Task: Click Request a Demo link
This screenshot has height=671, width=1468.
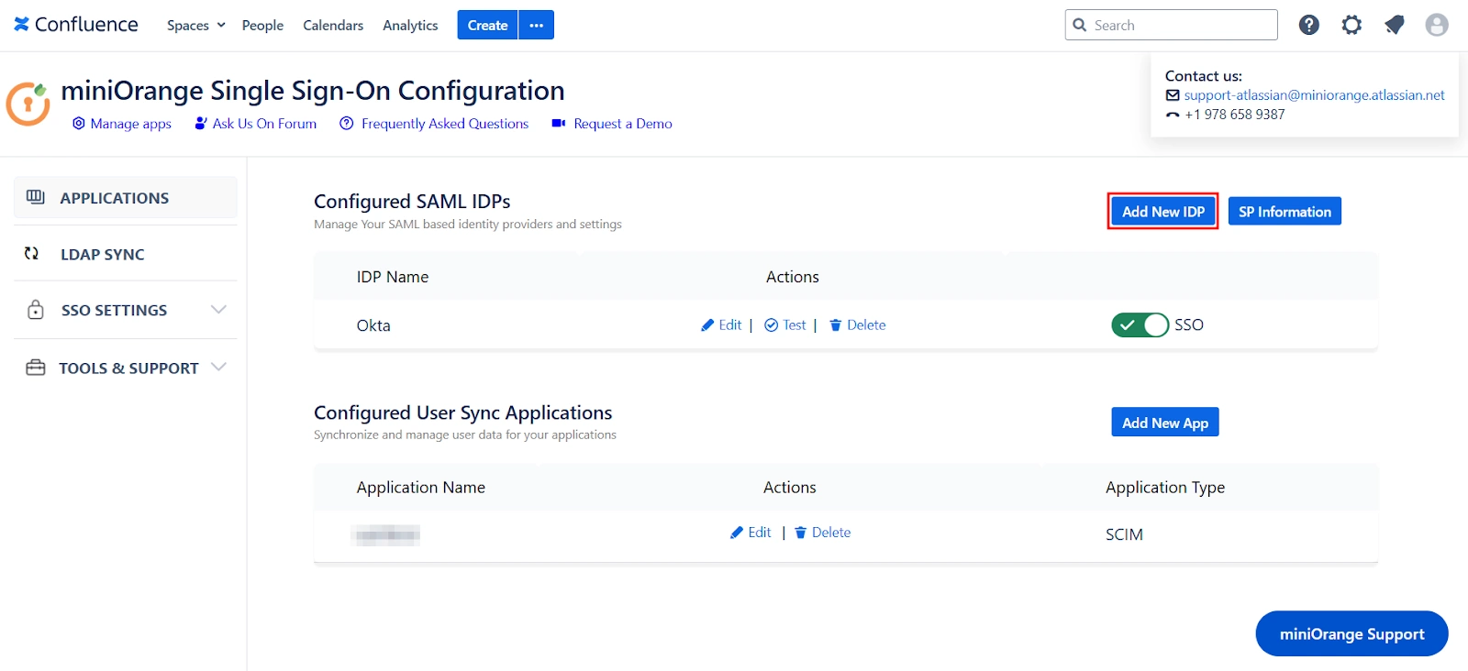Action: click(623, 123)
